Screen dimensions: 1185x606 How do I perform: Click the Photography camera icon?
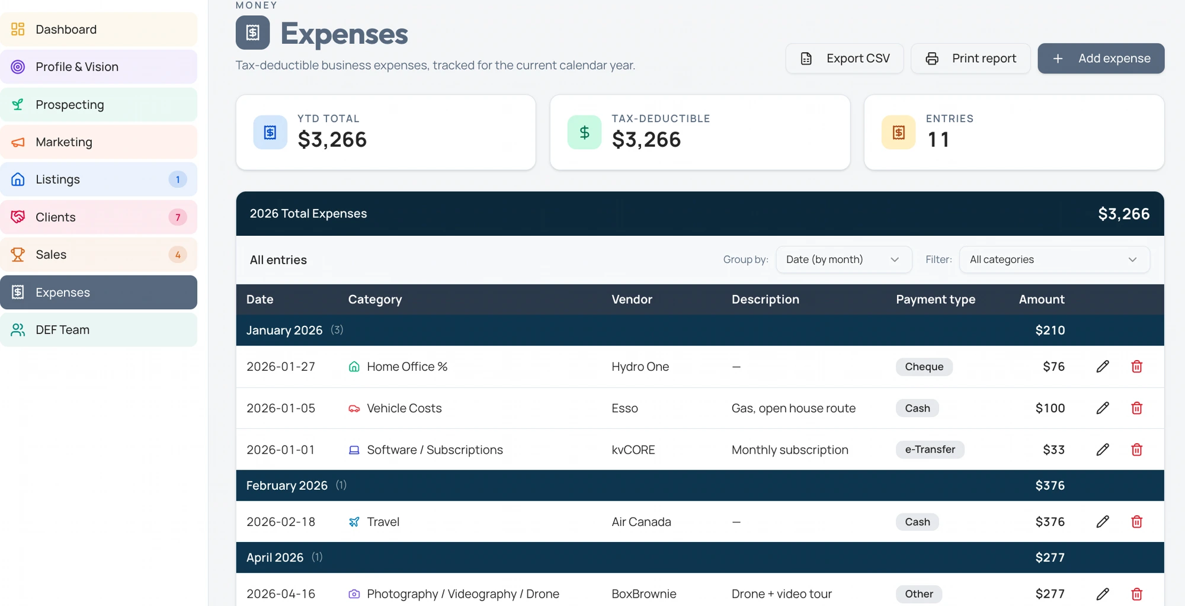(354, 594)
